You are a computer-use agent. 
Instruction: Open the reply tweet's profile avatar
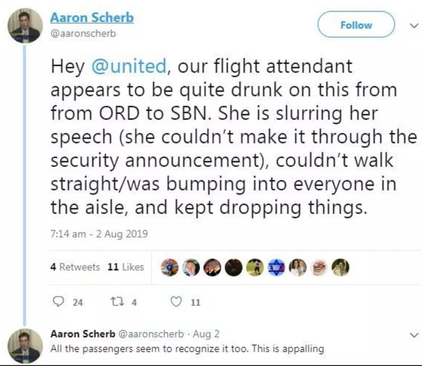pos(25,346)
